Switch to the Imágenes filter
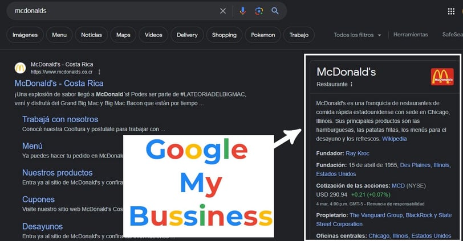 pos(25,35)
